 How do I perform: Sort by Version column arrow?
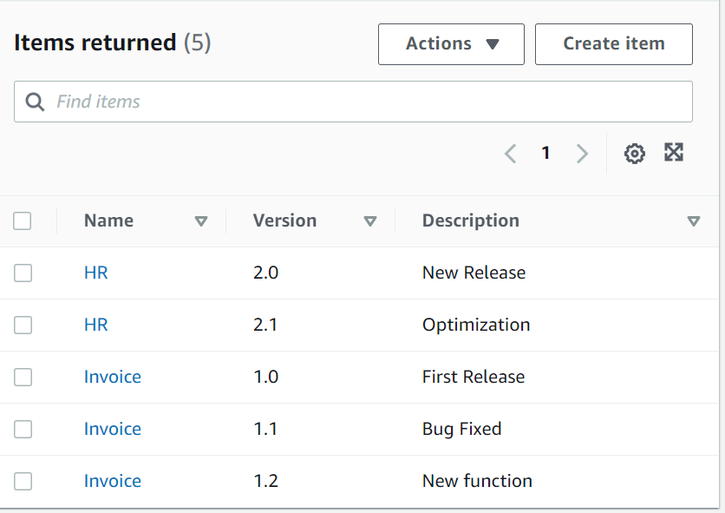(x=370, y=221)
